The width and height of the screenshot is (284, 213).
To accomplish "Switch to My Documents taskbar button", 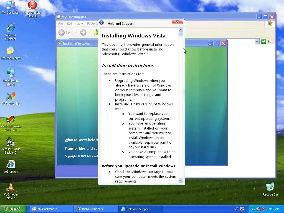I will (x=51, y=209).
